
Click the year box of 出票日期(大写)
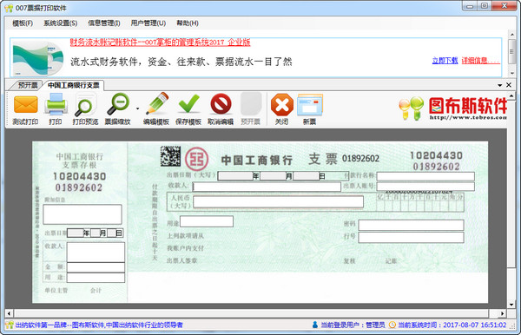[235, 176]
